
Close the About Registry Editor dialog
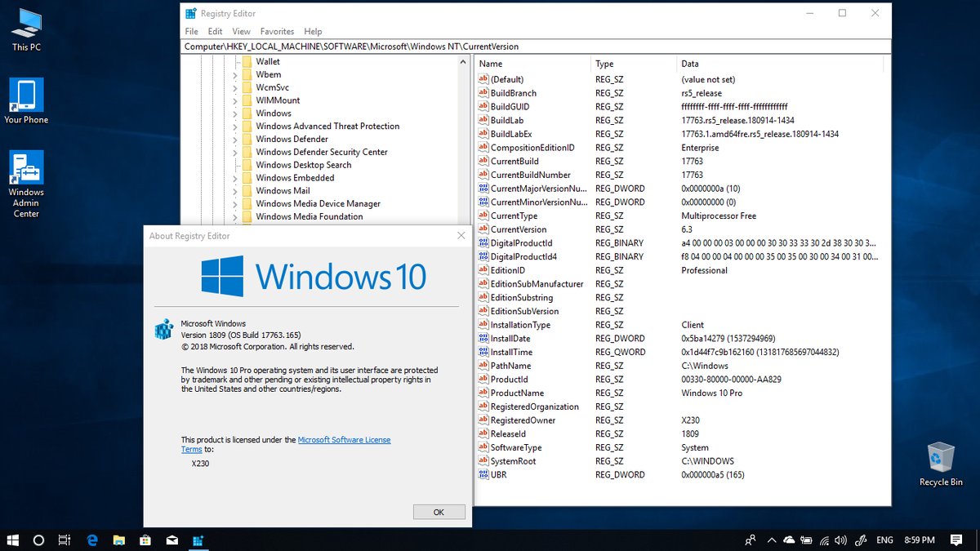coord(461,236)
